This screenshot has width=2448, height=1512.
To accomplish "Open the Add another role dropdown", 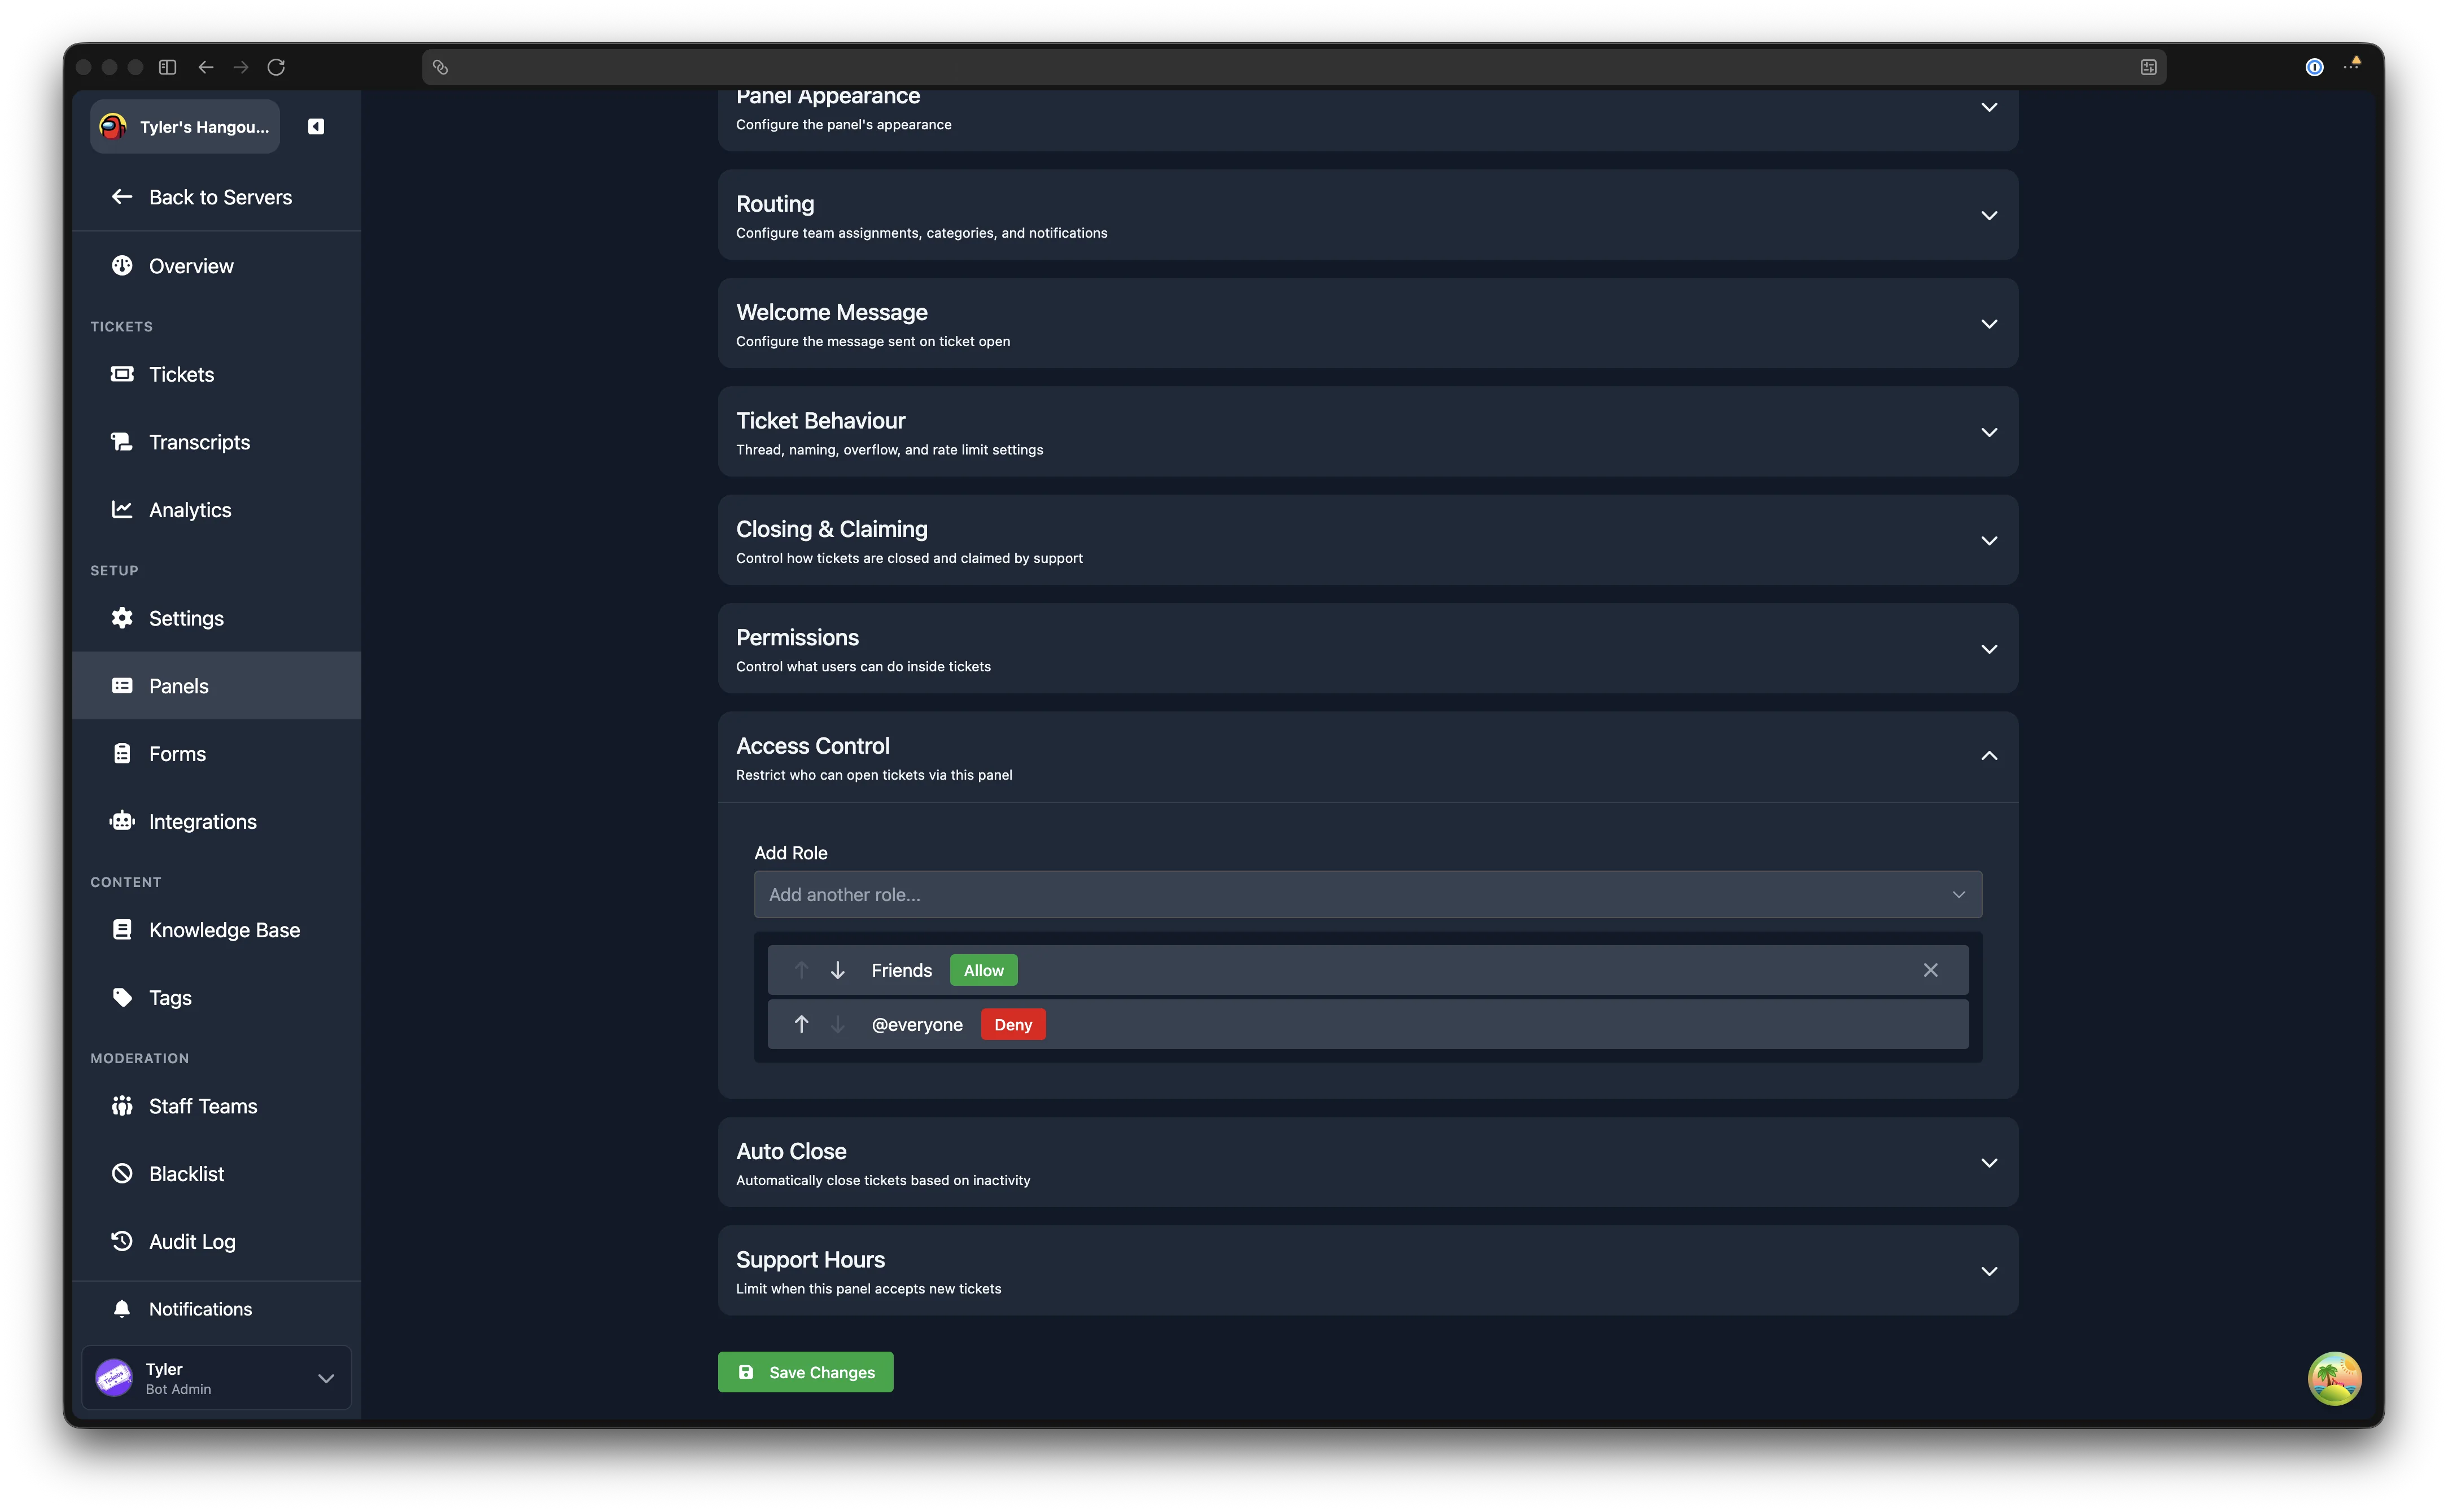I will pos(1368,894).
